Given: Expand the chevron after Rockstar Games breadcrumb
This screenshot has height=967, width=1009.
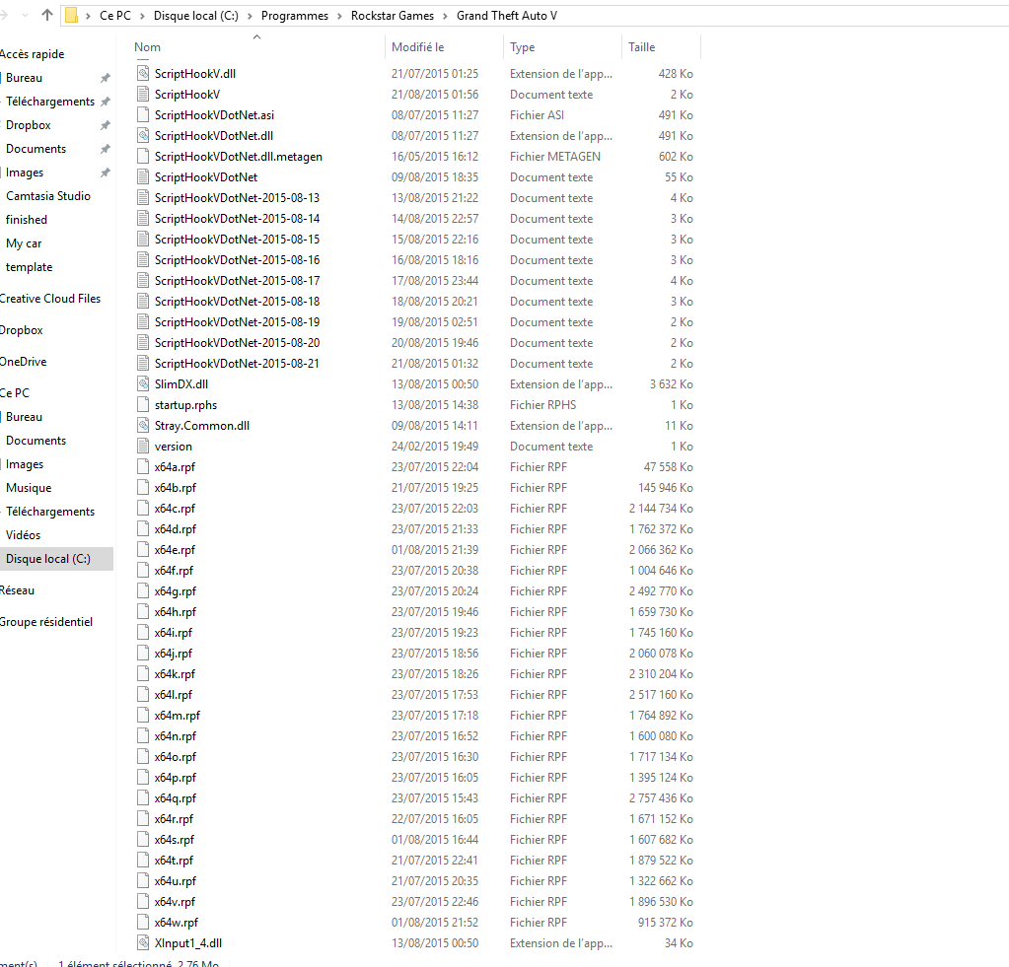Looking at the screenshot, I should [x=445, y=16].
